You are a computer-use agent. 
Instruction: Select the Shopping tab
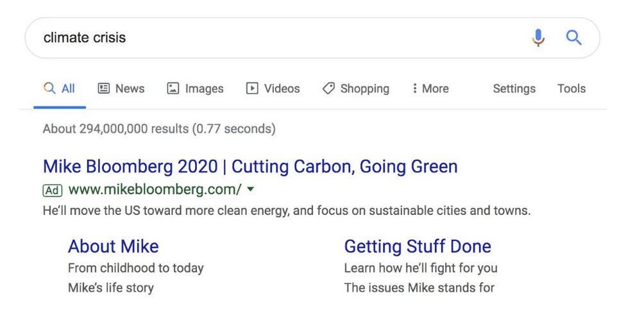(x=356, y=88)
